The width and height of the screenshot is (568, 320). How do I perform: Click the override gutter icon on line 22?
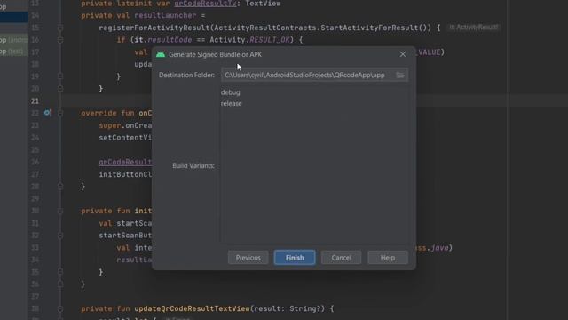[x=47, y=113]
